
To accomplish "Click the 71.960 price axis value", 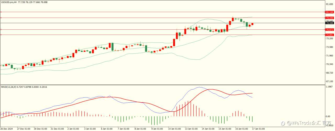I will (x=330, y=56).
